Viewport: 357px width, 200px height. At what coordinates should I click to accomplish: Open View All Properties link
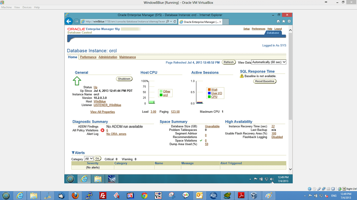(x=102, y=112)
